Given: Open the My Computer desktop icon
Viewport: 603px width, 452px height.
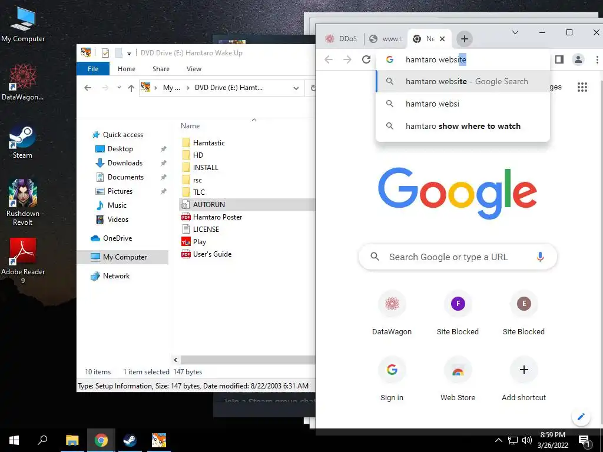Looking at the screenshot, I should point(23,24).
